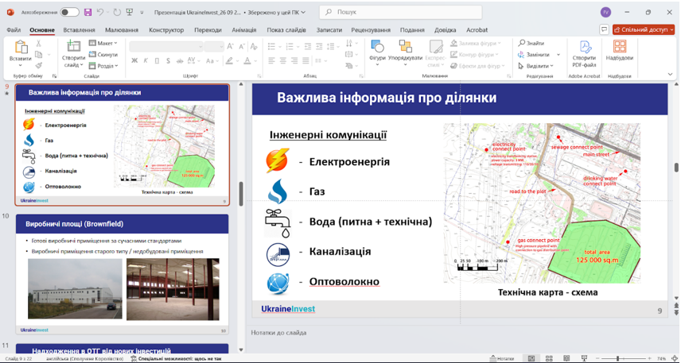This screenshot has height=363, width=681.
Task: Click the Створити слайд icon
Action: (73, 46)
